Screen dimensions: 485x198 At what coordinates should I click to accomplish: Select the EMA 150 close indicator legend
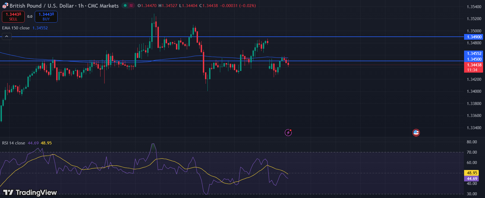16,28
